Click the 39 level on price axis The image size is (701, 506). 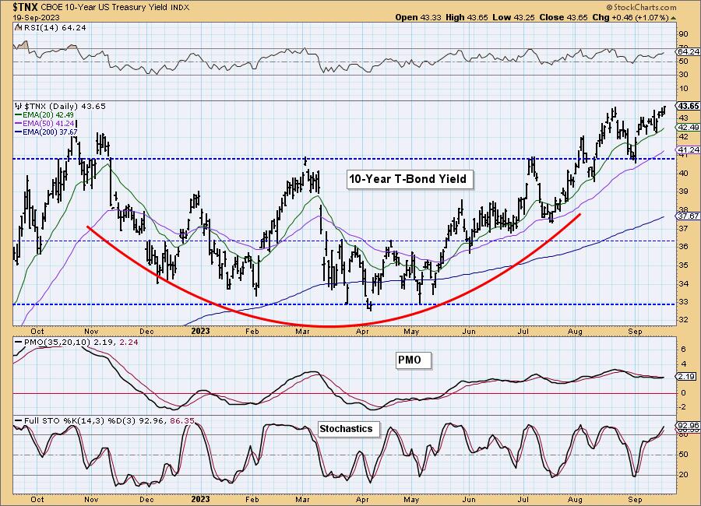point(684,192)
